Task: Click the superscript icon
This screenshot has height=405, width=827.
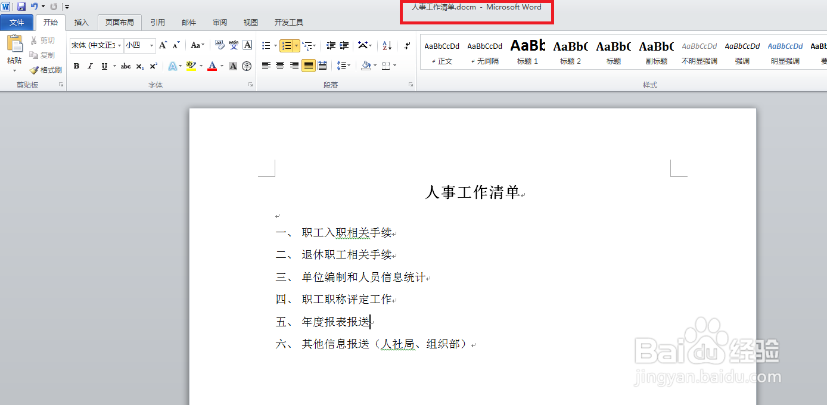Action: pos(154,66)
